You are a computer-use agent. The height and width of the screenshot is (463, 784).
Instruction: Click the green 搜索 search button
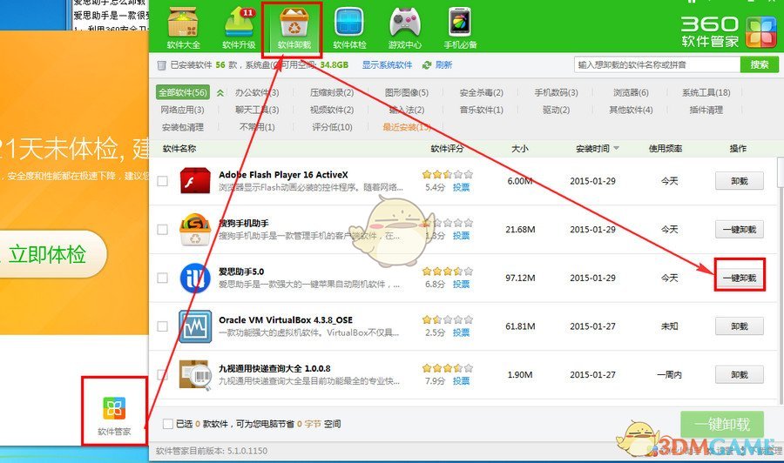[759, 65]
